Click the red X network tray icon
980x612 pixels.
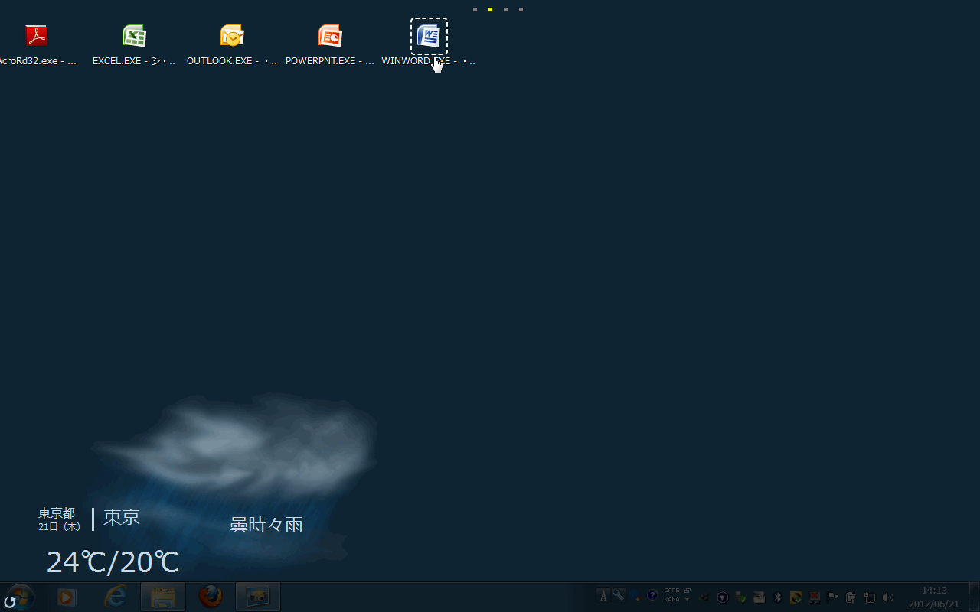click(x=815, y=597)
